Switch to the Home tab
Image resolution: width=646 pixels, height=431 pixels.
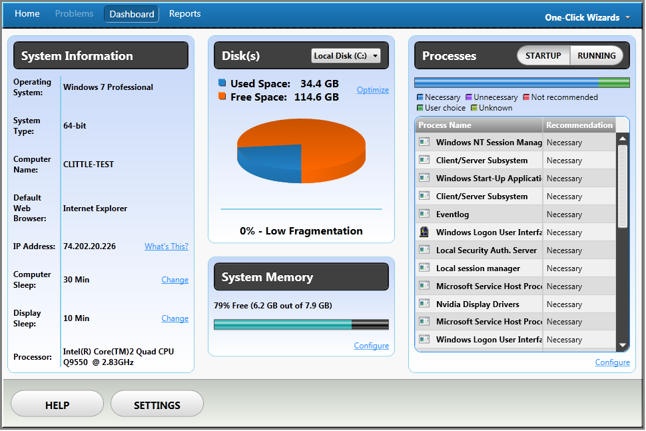(27, 13)
